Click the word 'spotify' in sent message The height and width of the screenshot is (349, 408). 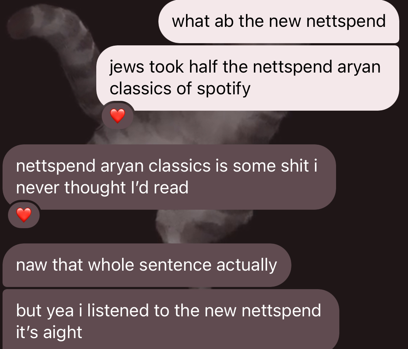pyautogui.click(x=223, y=89)
